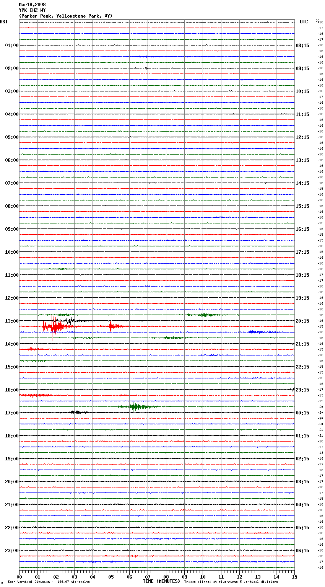Select the 09:00 MST time label

point(12,229)
